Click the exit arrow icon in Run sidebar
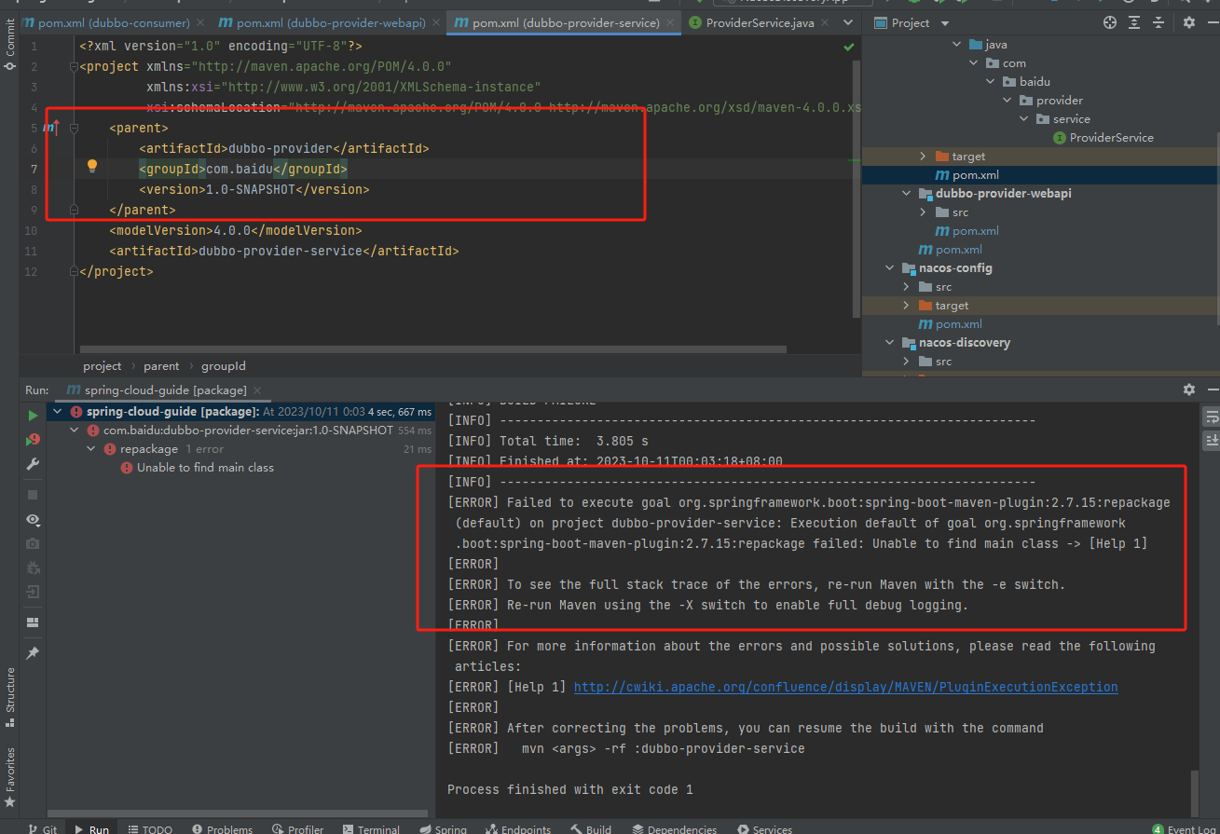The image size is (1220, 834). (33, 592)
